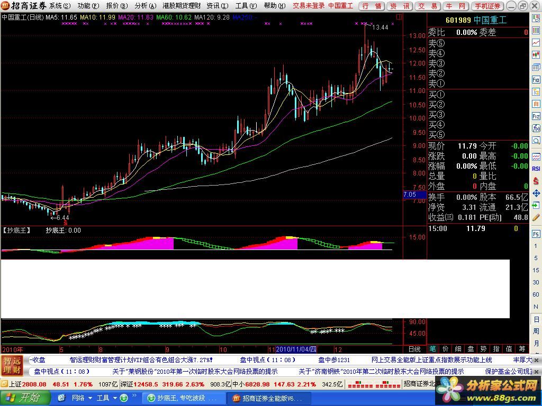Select weekly '周' period
Viewport: 542px width, 406px height.
click(x=536, y=331)
